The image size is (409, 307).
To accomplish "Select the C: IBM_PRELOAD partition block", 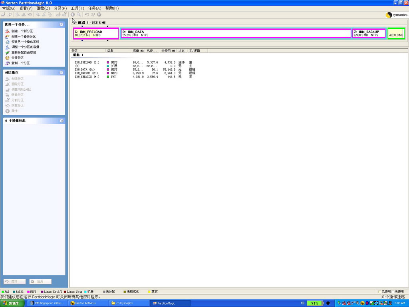I will (96, 34).
